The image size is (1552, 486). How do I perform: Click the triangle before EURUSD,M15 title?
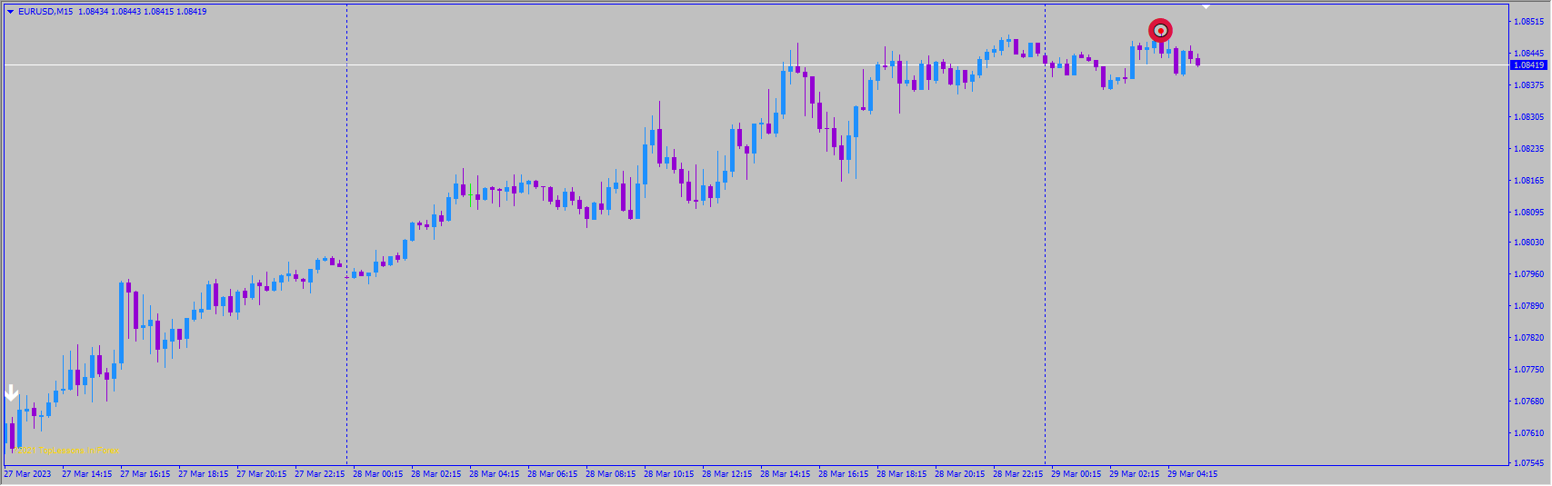[10, 12]
